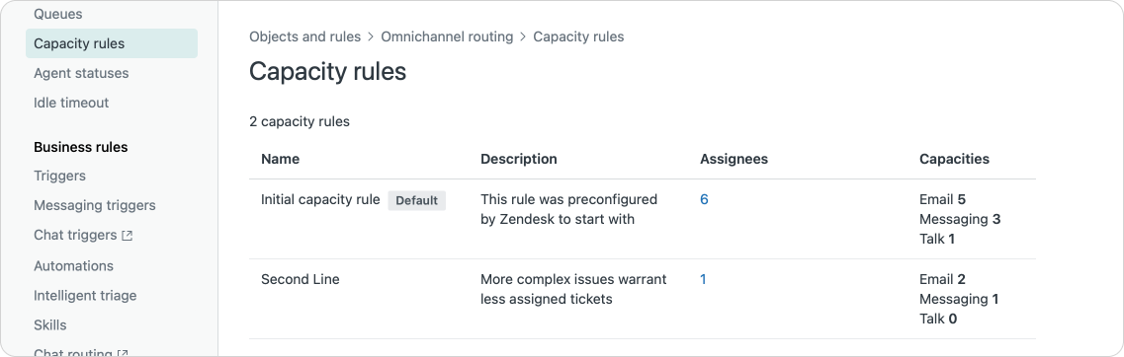Go to Intelligent triage

pos(85,296)
